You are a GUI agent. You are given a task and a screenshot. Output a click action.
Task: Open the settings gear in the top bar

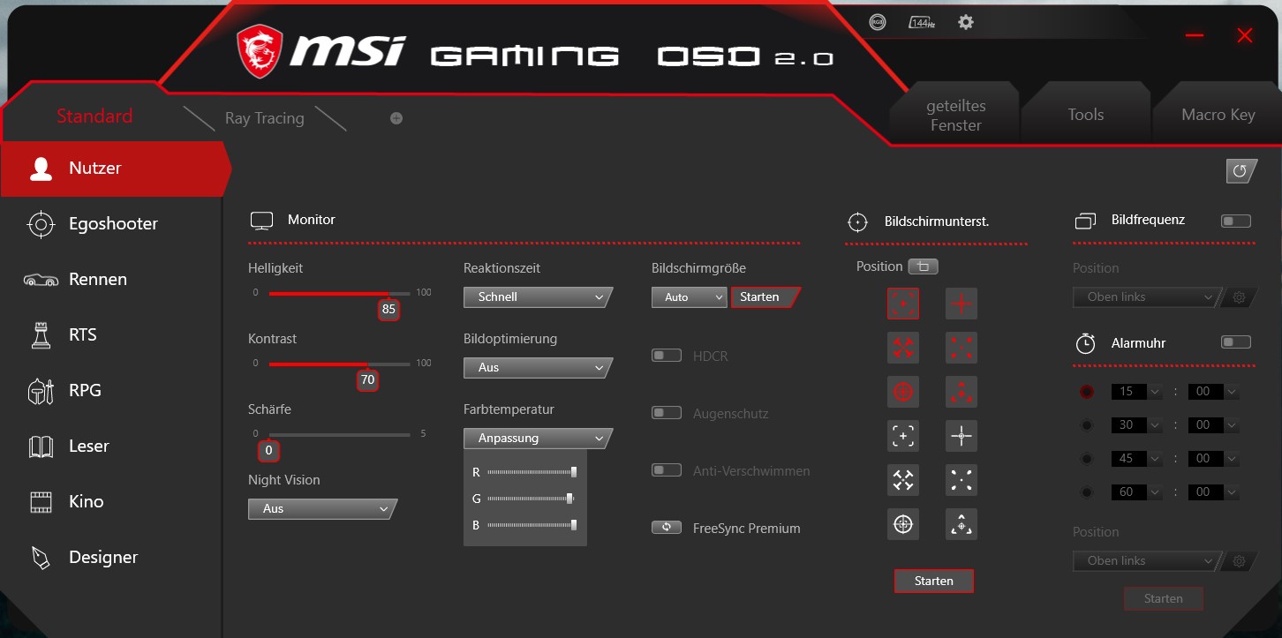point(965,21)
